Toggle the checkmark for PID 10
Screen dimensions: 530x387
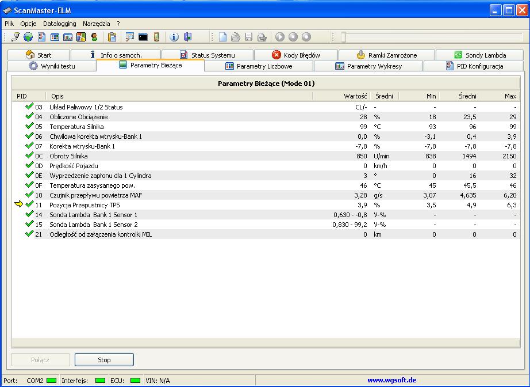tap(29, 195)
